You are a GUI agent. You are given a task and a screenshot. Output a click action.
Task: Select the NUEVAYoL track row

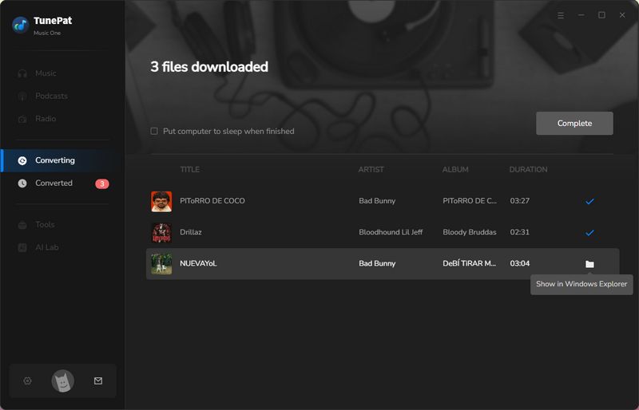pyautogui.click(x=319, y=263)
